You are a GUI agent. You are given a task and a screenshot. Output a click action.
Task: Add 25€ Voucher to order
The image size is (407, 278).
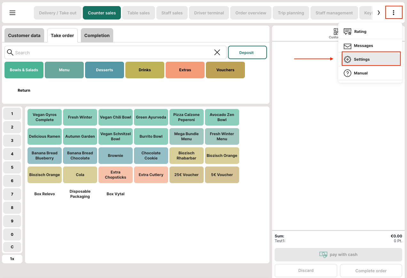pyautogui.click(x=187, y=175)
